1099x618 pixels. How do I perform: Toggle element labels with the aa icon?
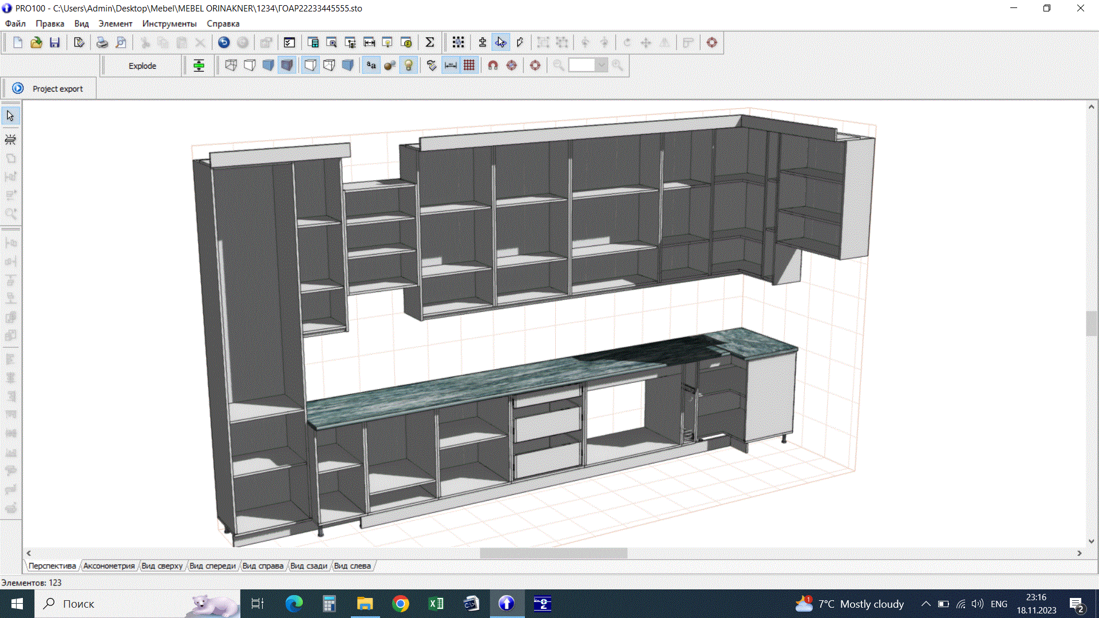(370, 65)
